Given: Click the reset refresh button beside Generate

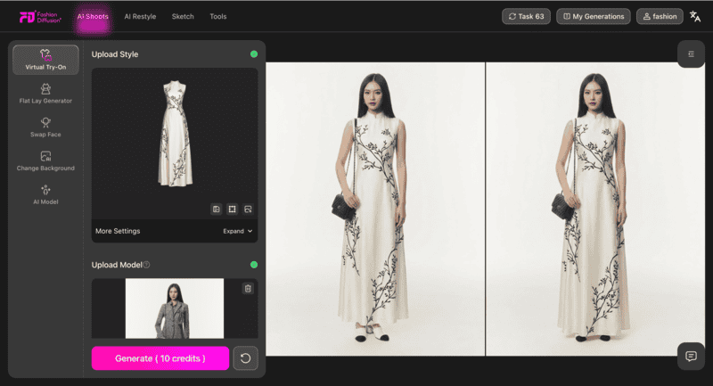Looking at the screenshot, I should tap(246, 358).
